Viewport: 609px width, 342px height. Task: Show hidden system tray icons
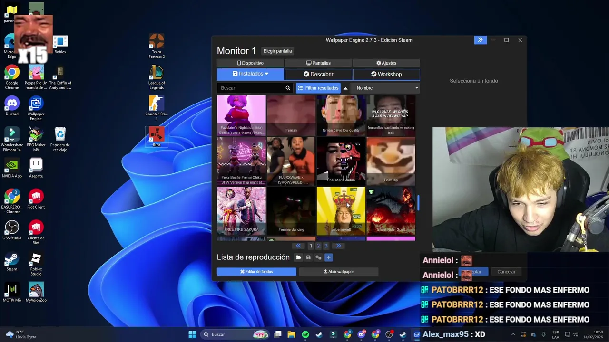[513, 334]
